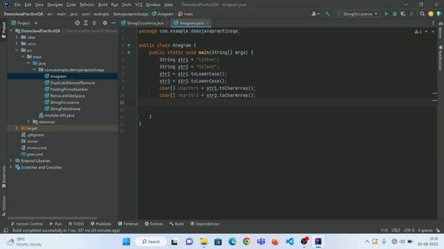This screenshot has width=444, height=249.
Task: Go to next highlighted problem arrow
Action: (x=433, y=32)
